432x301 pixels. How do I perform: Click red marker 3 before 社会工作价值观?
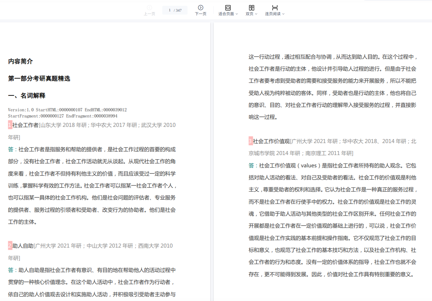point(250,141)
